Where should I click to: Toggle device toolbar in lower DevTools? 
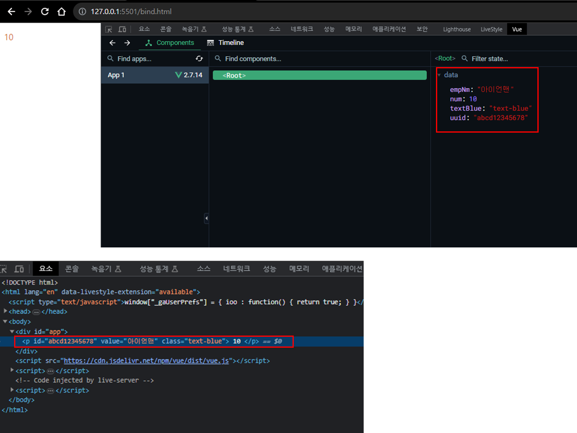point(19,269)
